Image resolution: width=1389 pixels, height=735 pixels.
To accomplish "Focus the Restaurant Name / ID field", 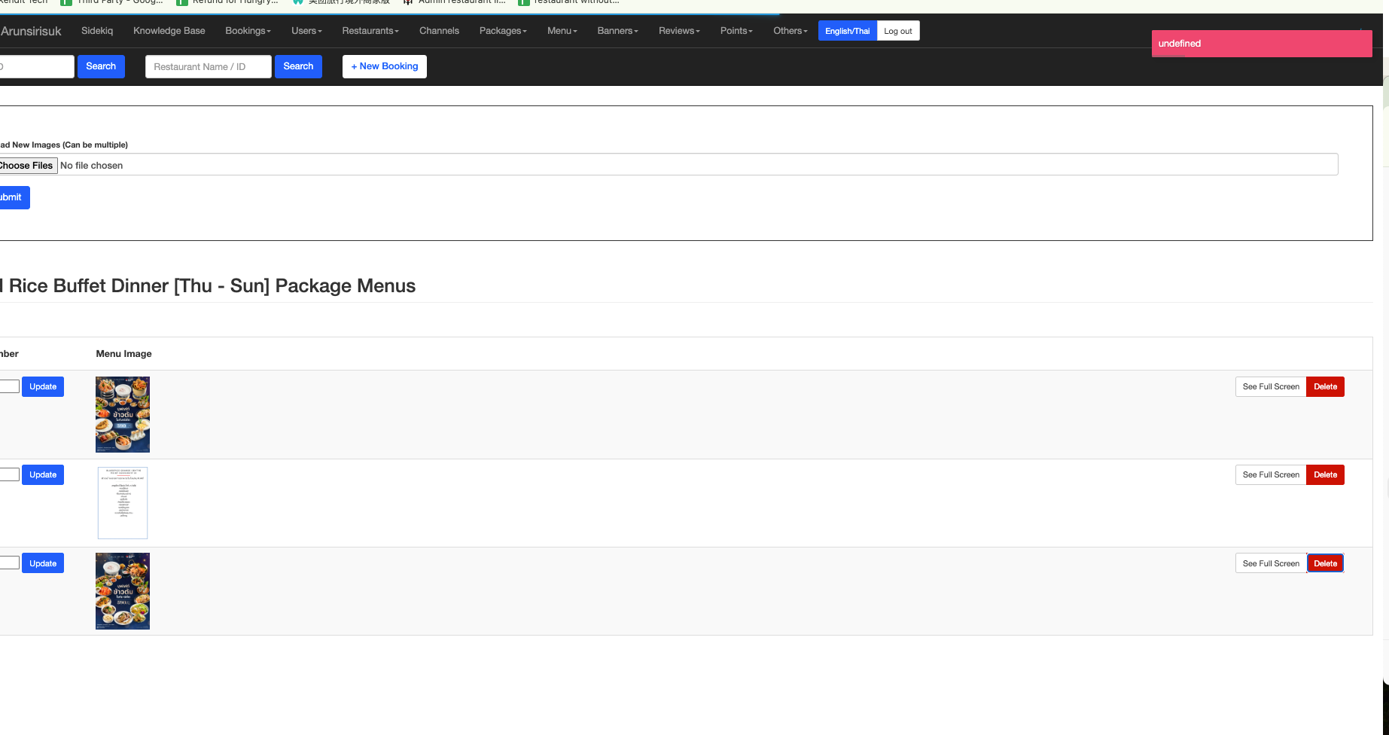I will (x=208, y=67).
